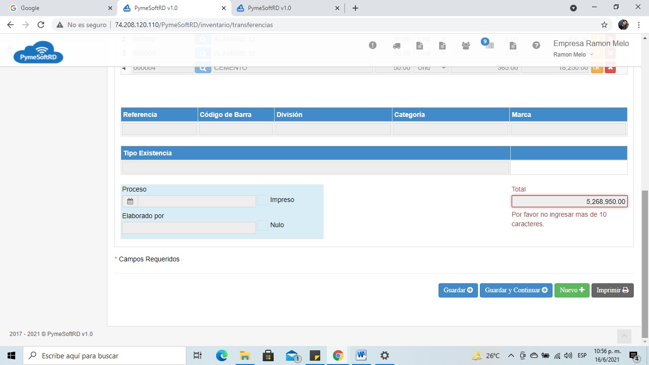Open the Chrome tab search dropdown arrow

click(x=573, y=8)
